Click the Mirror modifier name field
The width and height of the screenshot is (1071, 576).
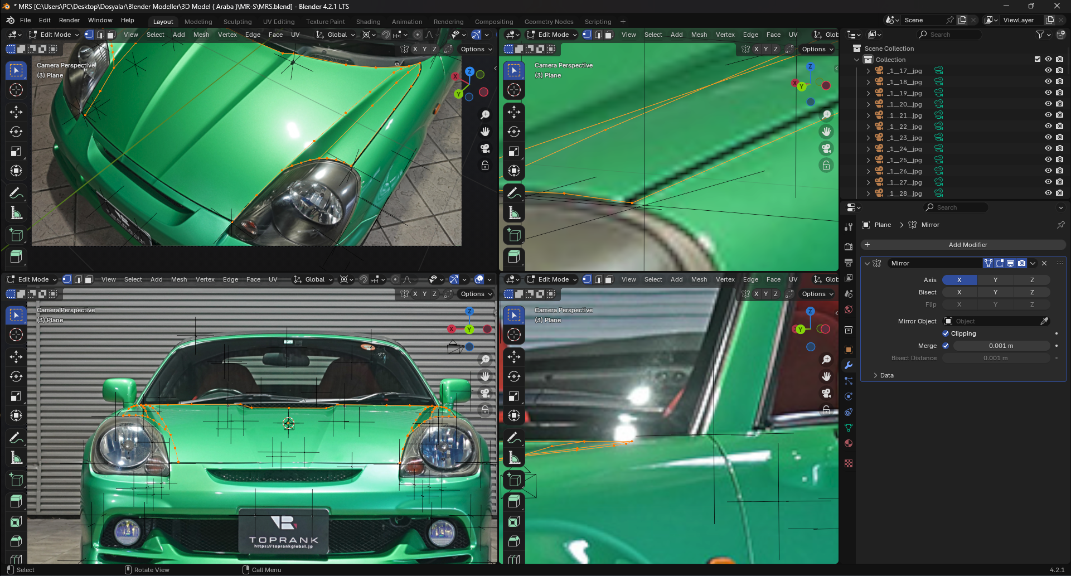click(934, 263)
